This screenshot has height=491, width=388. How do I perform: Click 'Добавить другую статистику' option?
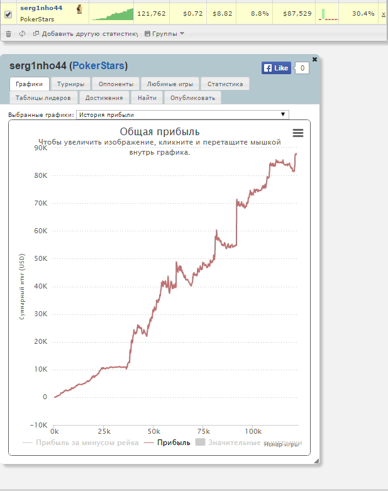[89, 34]
